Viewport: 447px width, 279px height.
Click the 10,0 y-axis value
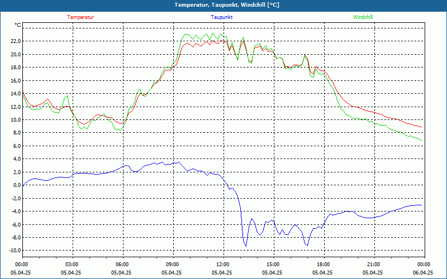point(16,120)
